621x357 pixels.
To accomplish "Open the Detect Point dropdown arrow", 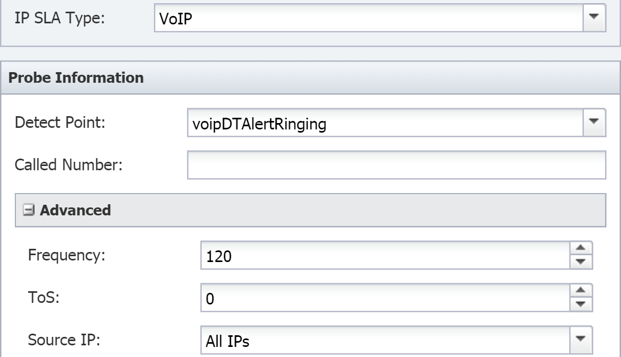I will (594, 123).
